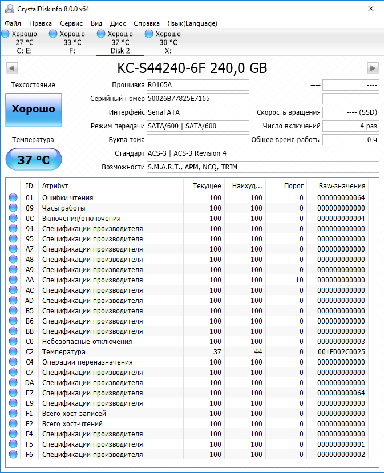Select the Всего хост-записей attribute text
Viewport: 384px width, 473px height.
click(x=74, y=414)
